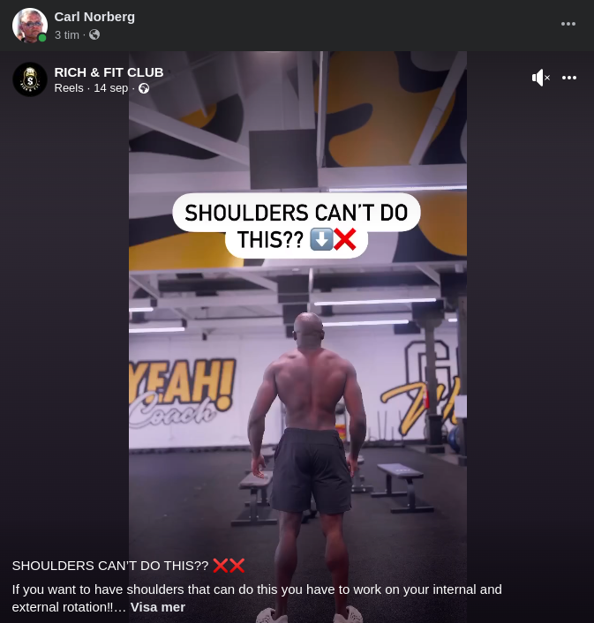Click the green online status dot on the avatar
The width and height of the screenshot is (594, 623).
pyautogui.click(x=42, y=38)
